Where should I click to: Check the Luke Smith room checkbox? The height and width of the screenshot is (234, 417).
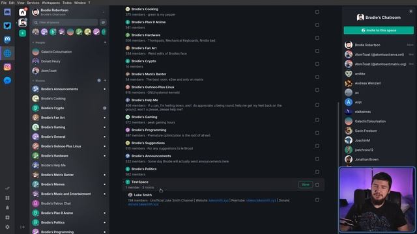[317, 200]
